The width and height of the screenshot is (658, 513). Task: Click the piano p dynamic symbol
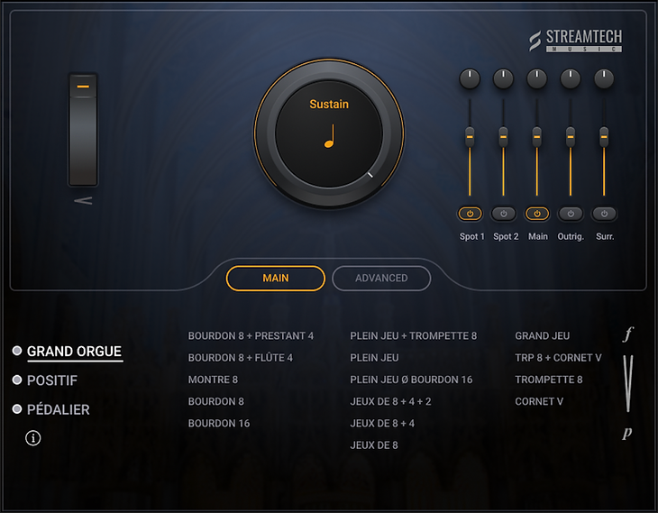(x=627, y=433)
